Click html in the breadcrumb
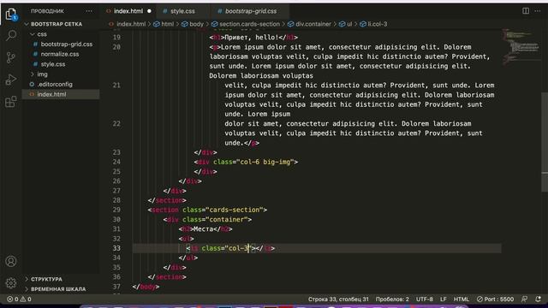 coord(168,24)
